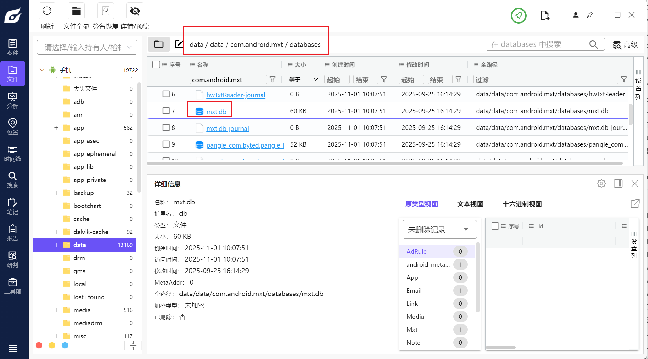
Task: Open 签名恢复 signature recovery tool
Action: [105, 11]
